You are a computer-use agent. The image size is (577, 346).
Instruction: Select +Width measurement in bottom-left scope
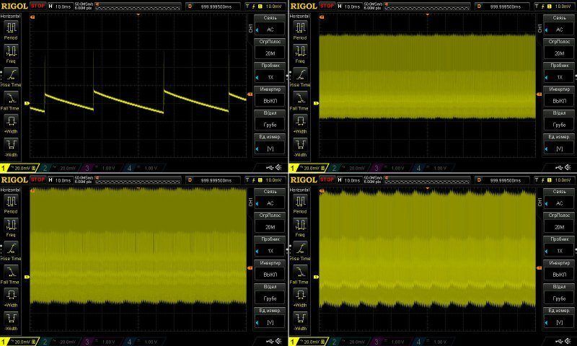tap(11, 296)
